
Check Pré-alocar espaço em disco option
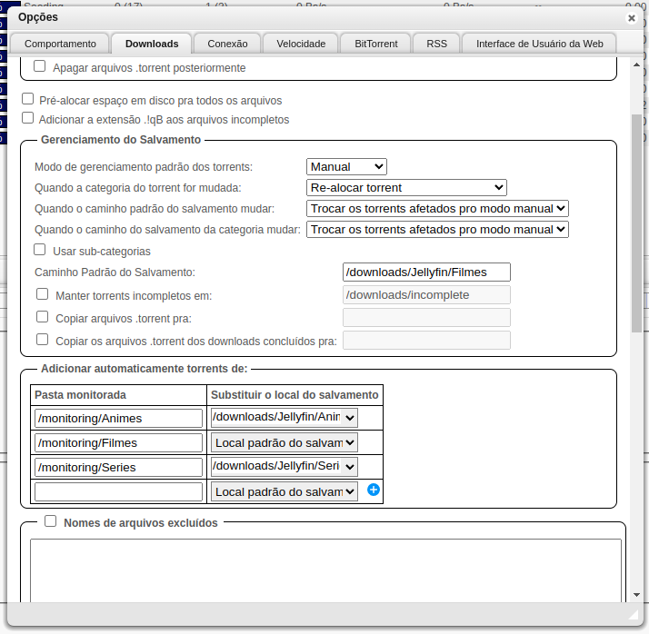click(28, 99)
